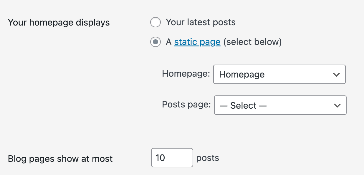
Task: Open the Posts page dropdown showing — Select —
Action: coord(280,105)
